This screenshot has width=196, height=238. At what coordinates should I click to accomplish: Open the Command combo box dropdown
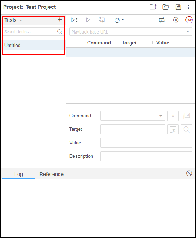tap(132, 116)
